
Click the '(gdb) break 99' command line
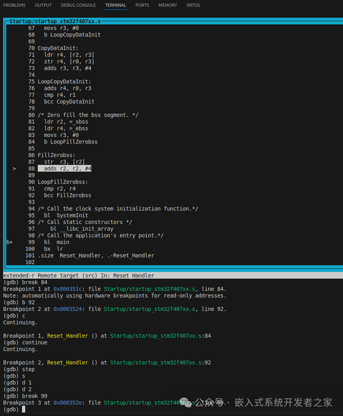25,396
